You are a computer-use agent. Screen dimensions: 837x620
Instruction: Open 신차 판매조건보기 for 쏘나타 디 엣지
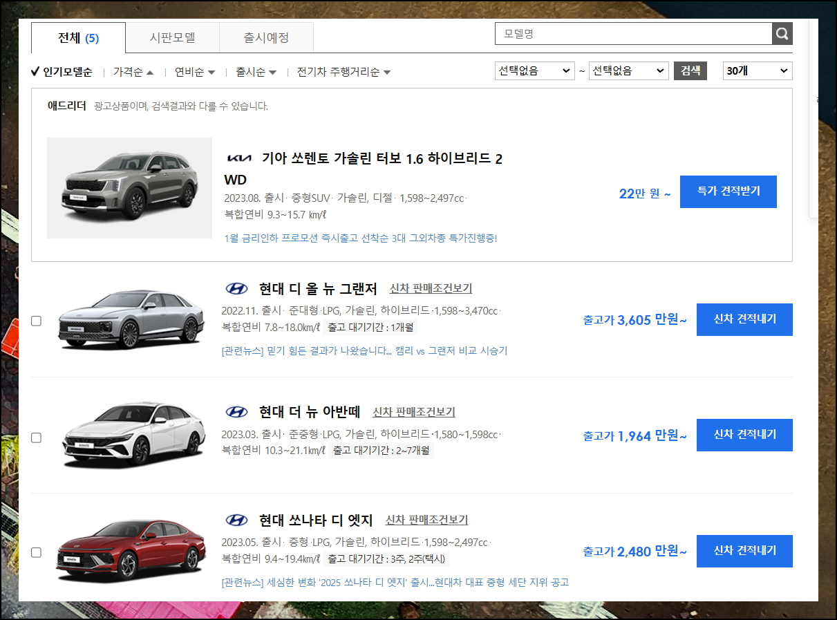click(x=426, y=520)
